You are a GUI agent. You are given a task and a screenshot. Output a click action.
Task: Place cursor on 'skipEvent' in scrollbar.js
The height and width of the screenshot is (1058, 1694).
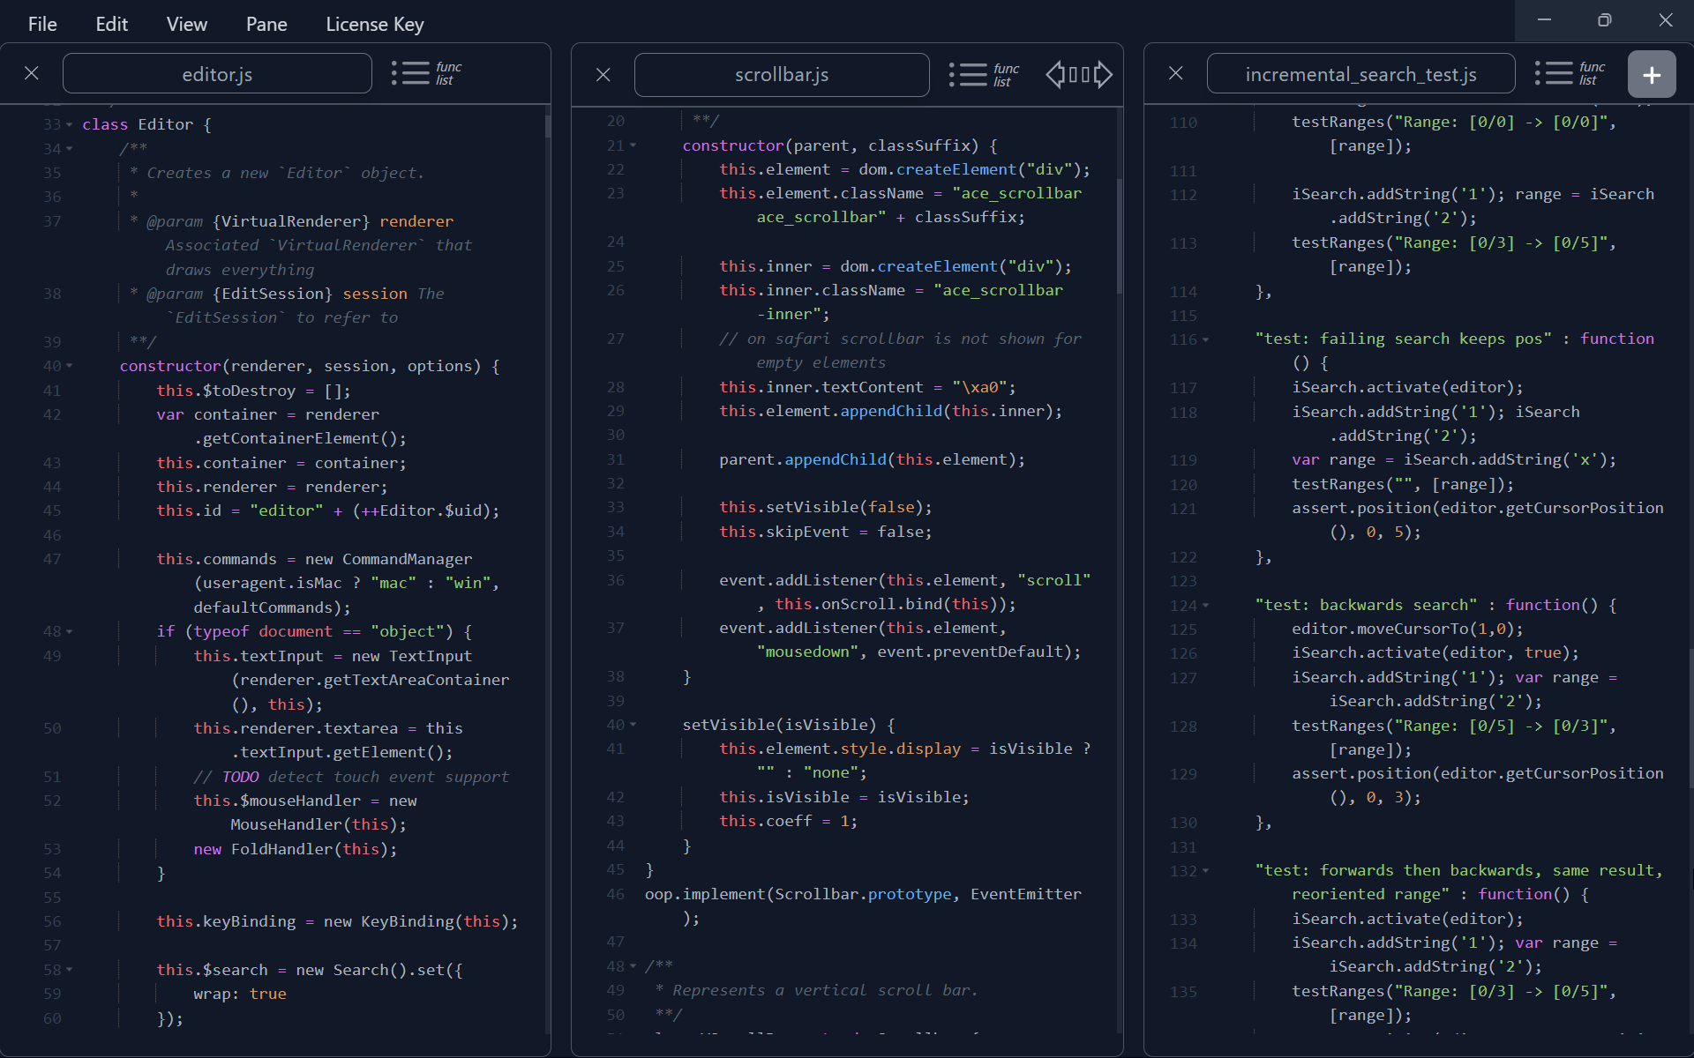807,532
